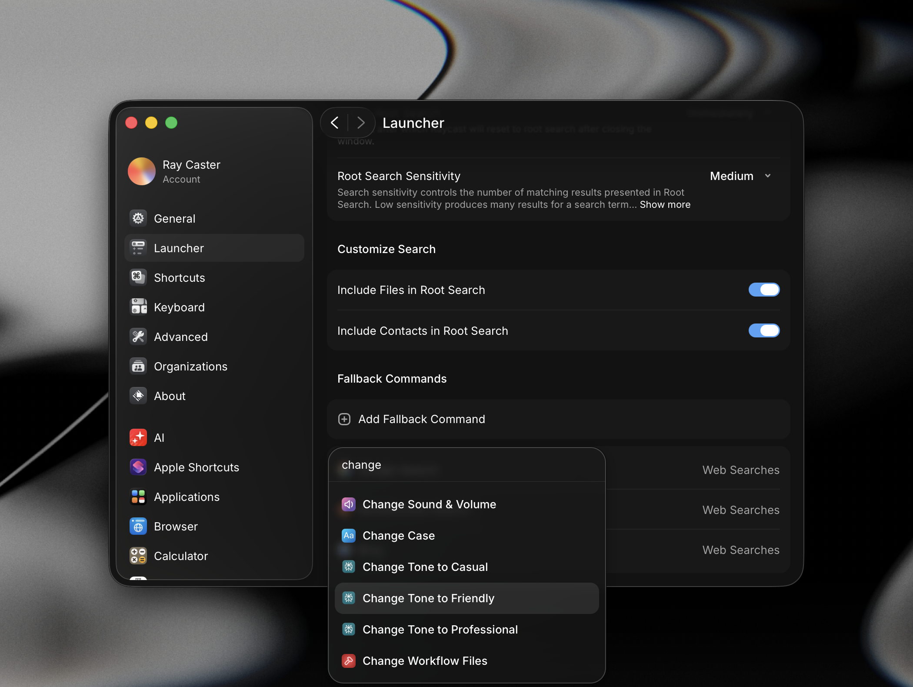
Task: Choose Change Tone to Professional
Action: [x=467, y=630]
